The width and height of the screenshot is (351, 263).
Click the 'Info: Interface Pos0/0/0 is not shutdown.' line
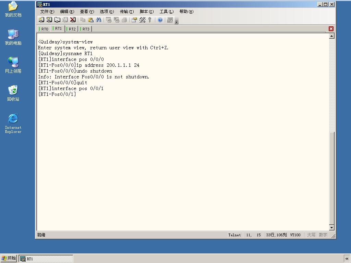tap(94, 77)
